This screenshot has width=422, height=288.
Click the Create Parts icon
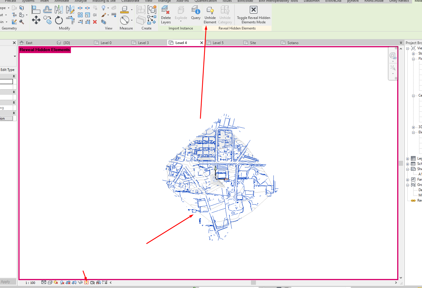click(141, 20)
